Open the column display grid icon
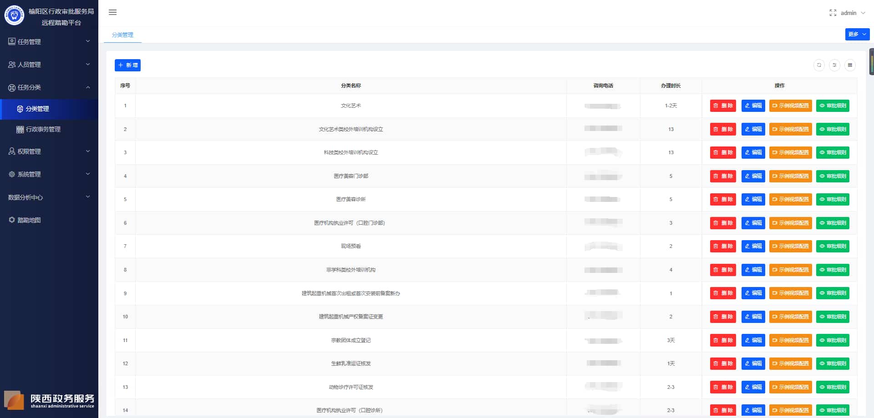874x418 pixels. 850,65
